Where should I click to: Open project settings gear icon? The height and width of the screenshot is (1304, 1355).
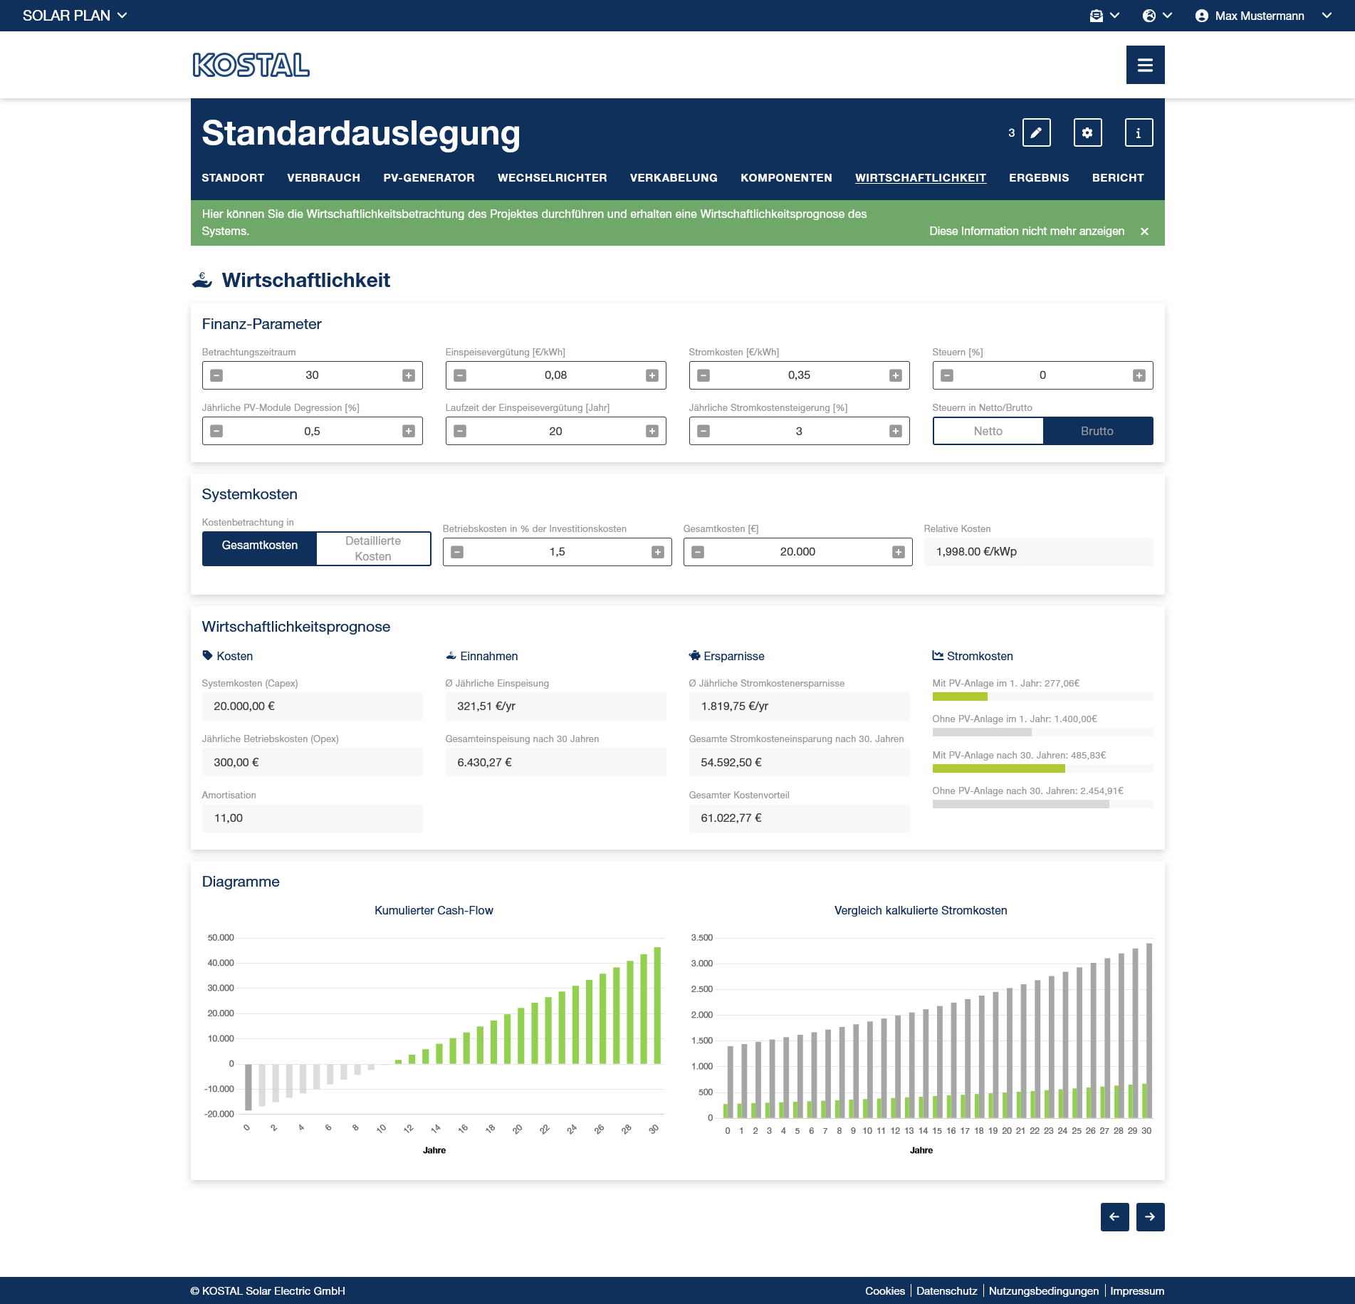click(1087, 132)
